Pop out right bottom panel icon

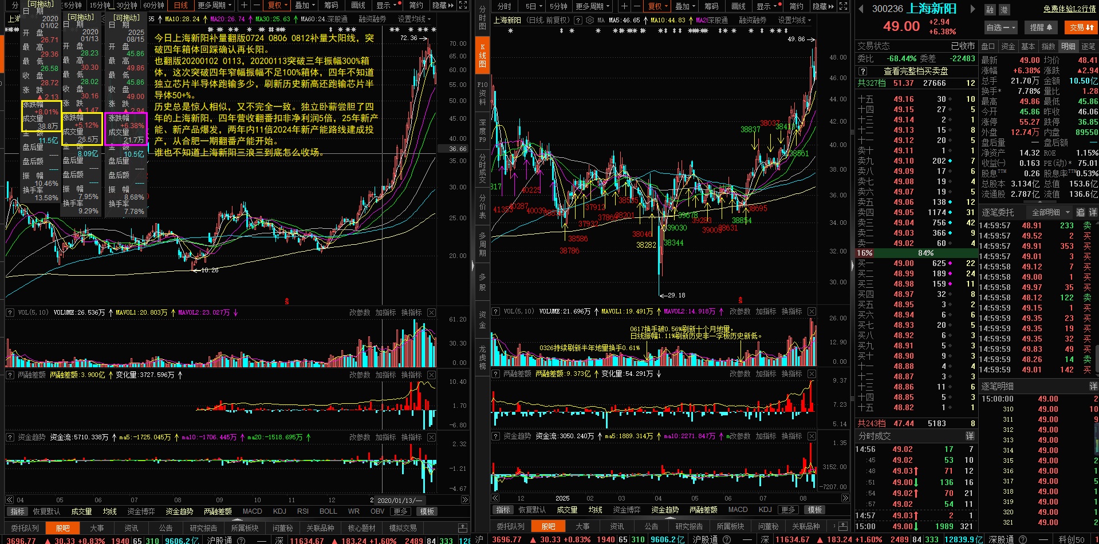[844, 526]
